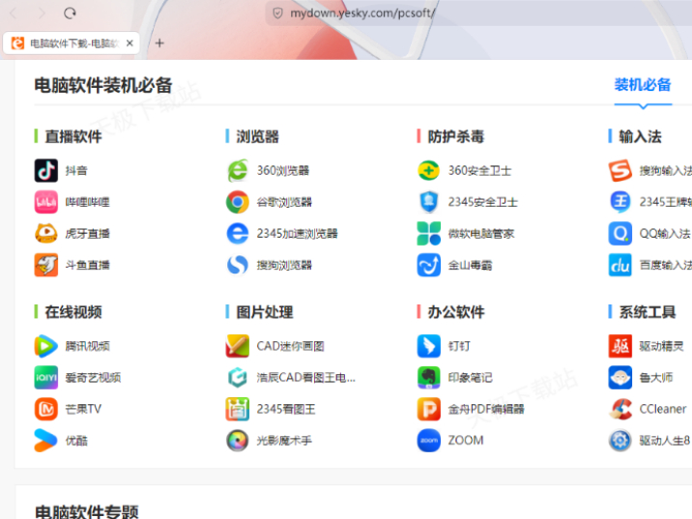Open the 芒果TV text link

tap(83, 409)
